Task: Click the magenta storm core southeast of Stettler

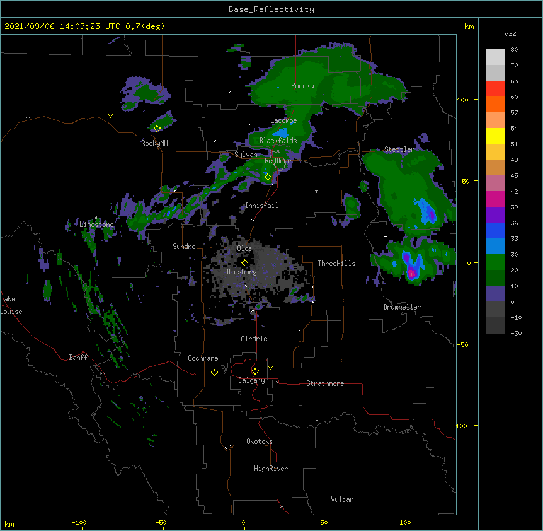Action: 411,274
